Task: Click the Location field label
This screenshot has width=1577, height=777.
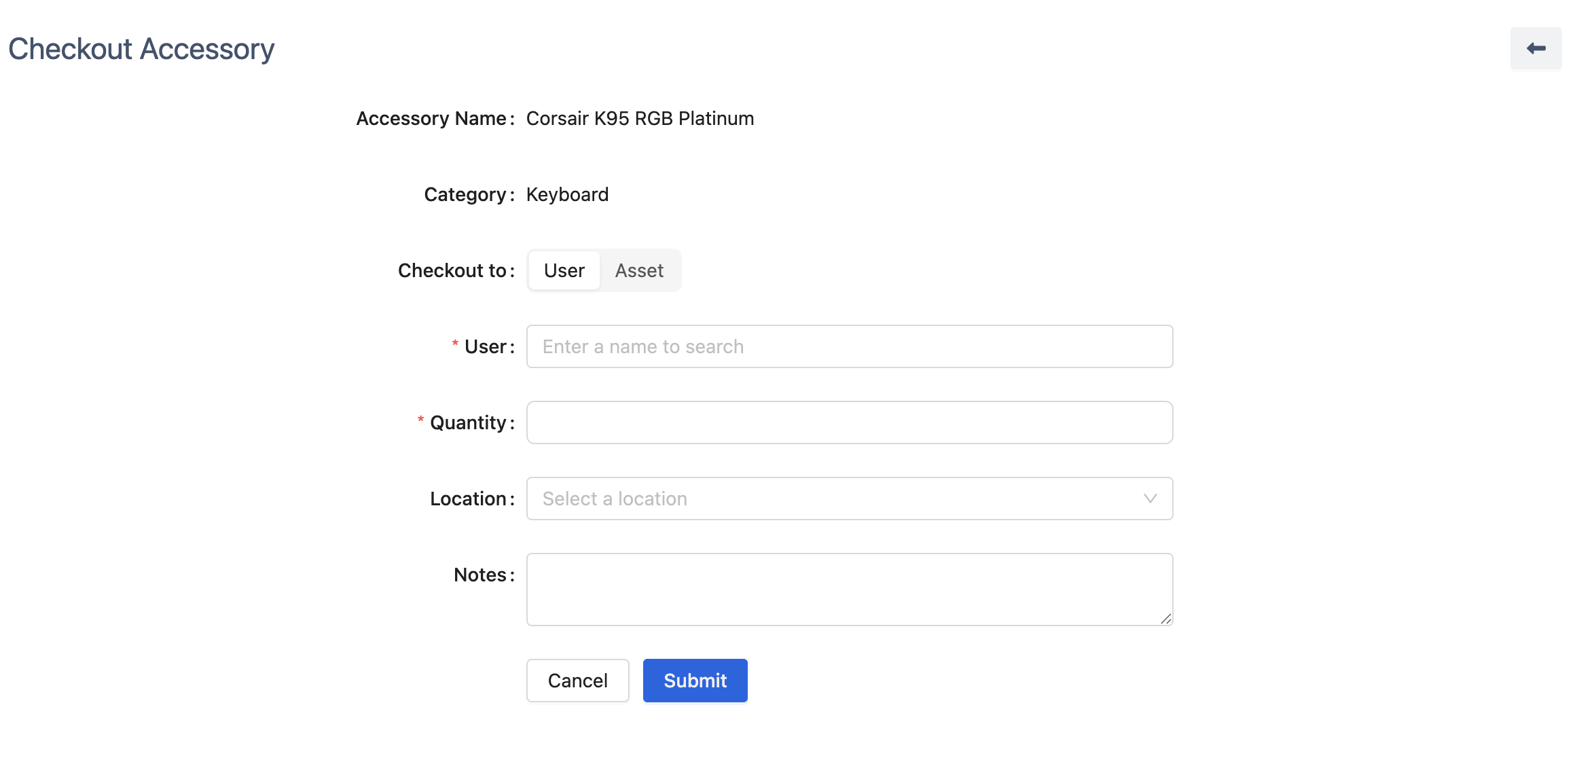Action: tap(468, 499)
